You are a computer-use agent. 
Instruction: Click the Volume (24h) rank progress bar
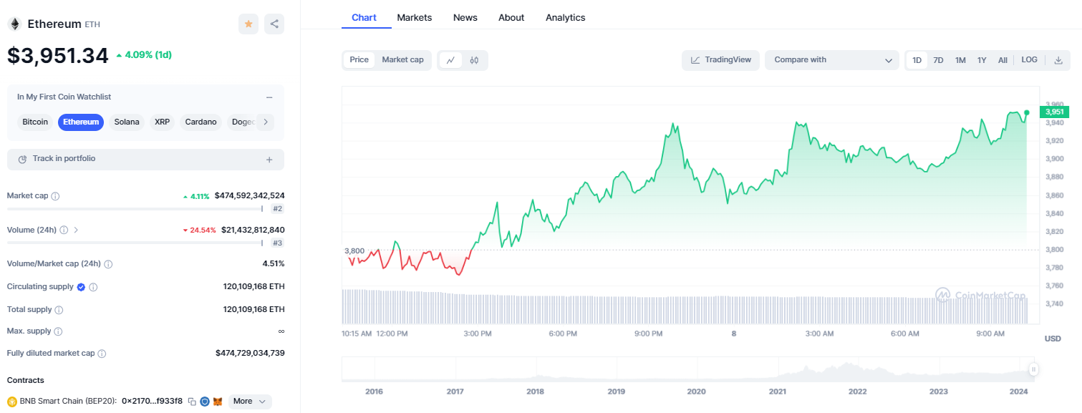pyautogui.click(x=135, y=243)
